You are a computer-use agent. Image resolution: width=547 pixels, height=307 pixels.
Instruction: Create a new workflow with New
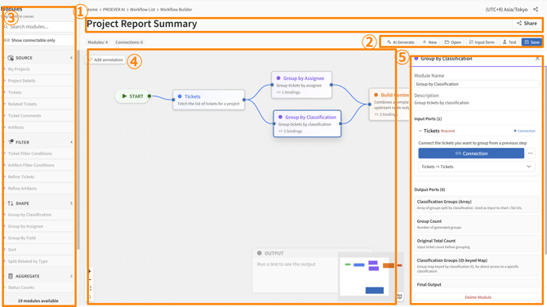click(429, 42)
